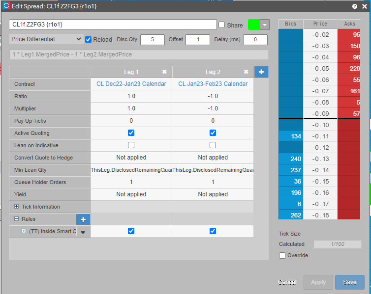Click Leg 2 Ratio value -1.0

pos(213,96)
